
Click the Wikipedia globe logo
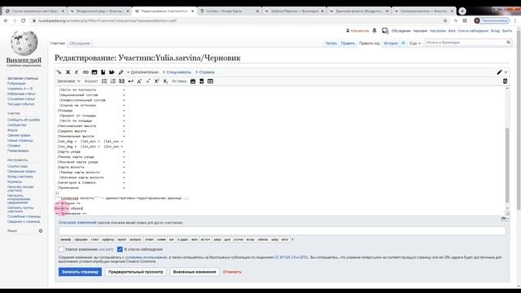pos(24,42)
